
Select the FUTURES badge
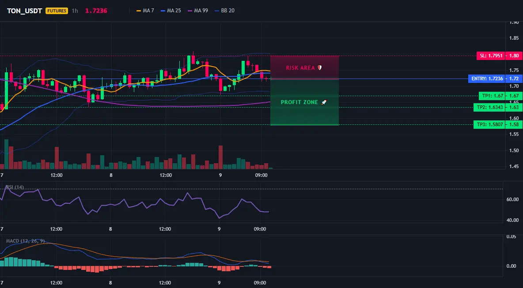click(x=57, y=11)
